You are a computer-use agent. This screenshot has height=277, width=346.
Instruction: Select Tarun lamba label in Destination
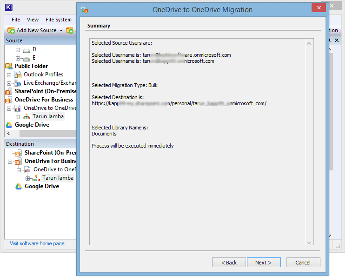pyautogui.click(x=58, y=178)
